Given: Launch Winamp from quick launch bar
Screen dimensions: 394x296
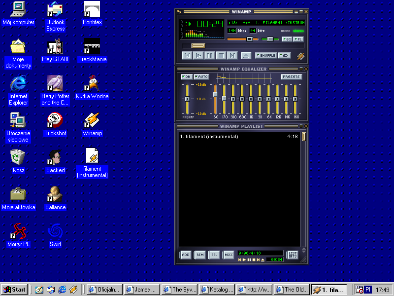Looking at the screenshot, I should click(73, 290).
